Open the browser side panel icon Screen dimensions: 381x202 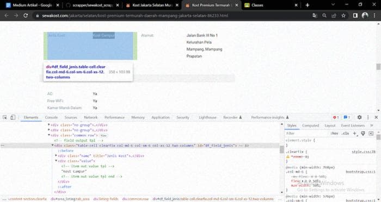click(355, 16)
